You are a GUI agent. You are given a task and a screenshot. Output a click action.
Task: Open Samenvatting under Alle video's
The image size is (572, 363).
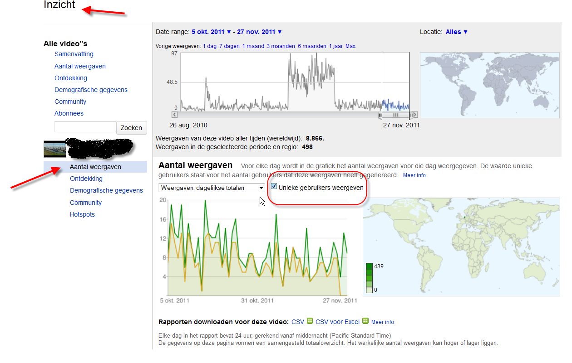[x=74, y=54]
